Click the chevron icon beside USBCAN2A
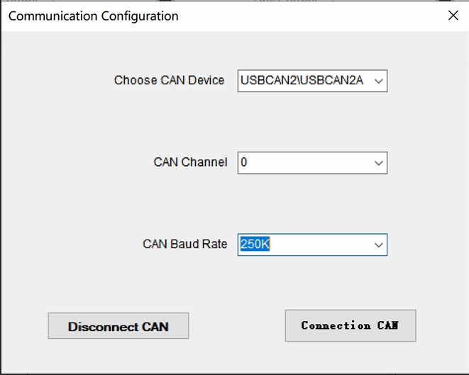469x375 pixels. pyautogui.click(x=379, y=82)
